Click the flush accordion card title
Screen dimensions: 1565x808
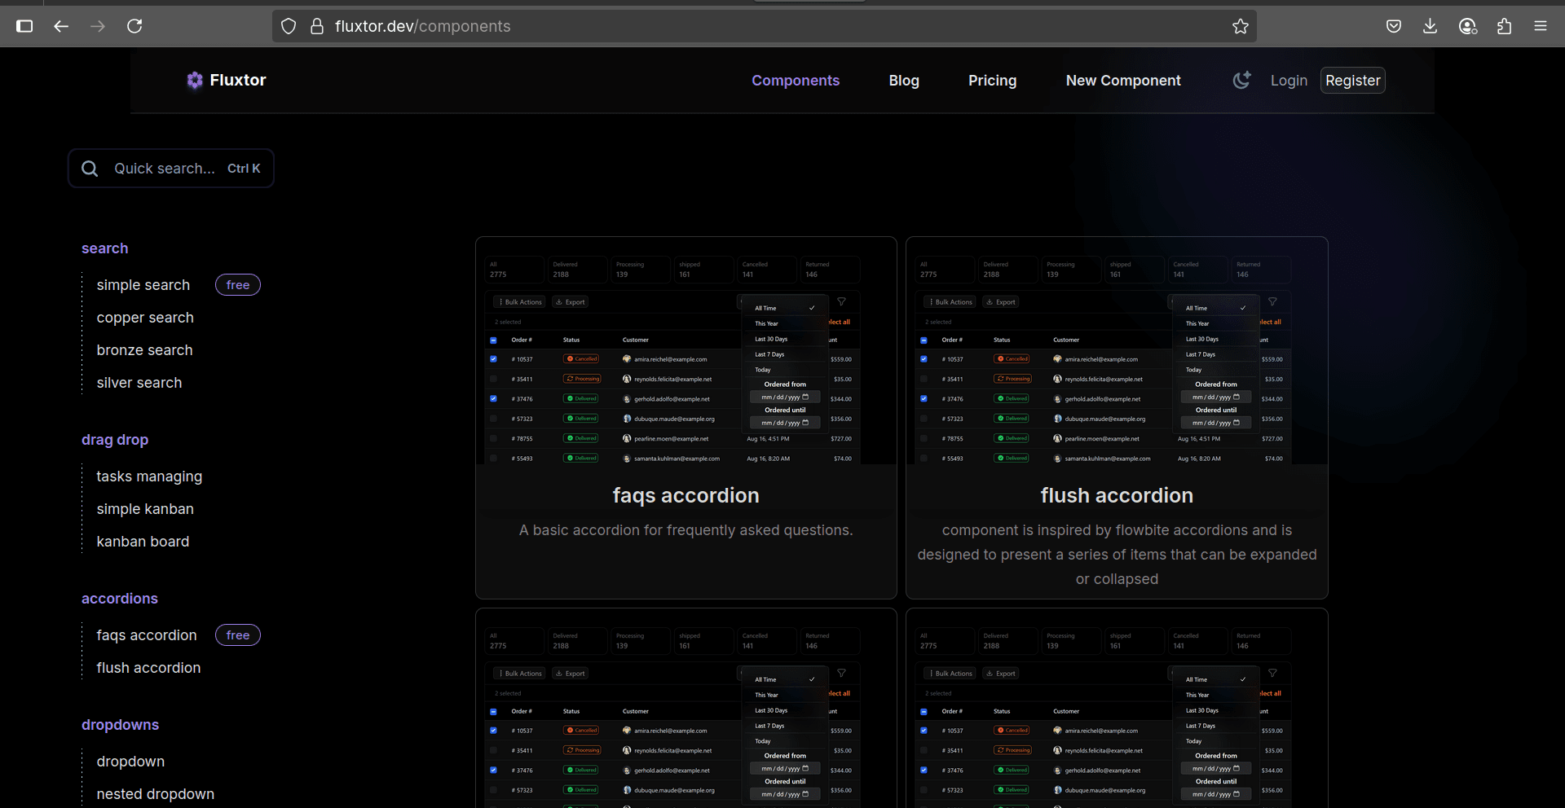click(x=1117, y=495)
